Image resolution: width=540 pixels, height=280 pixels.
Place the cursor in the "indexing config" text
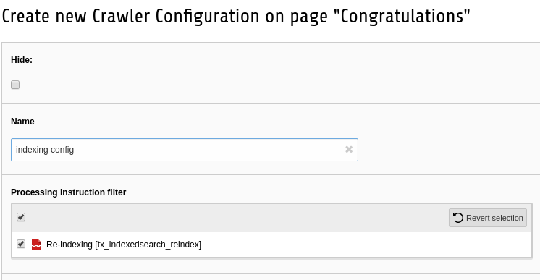45,150
